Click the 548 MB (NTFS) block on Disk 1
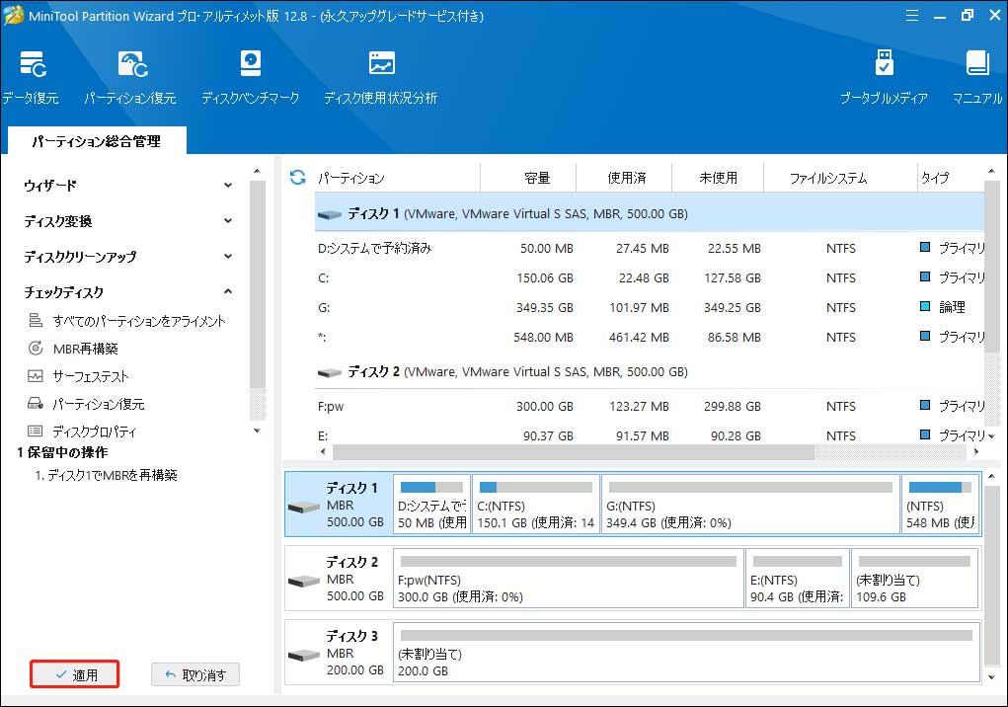Viewport: 1008px width, 707px height. click(x=941, y=504)
